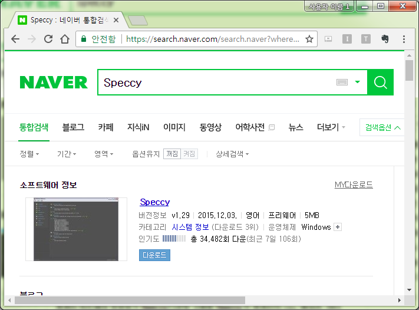Turn 옵션유지 to 꺼짐
This screenshot has width=419, height=310.
coord(172,154)
